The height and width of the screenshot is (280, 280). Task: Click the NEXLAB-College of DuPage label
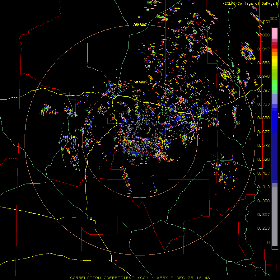pos(250,3)
